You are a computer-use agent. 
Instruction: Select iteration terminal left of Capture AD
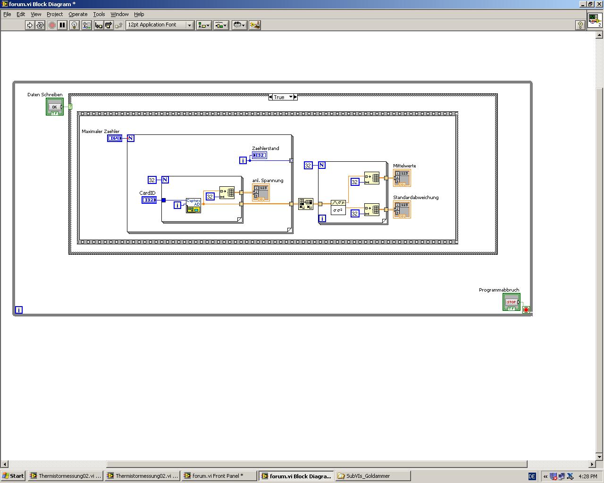click(x=177, y=205)
